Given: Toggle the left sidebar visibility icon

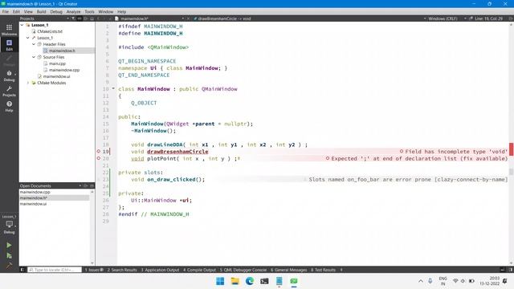Looking at the screenshot, I should coord(22,270).
